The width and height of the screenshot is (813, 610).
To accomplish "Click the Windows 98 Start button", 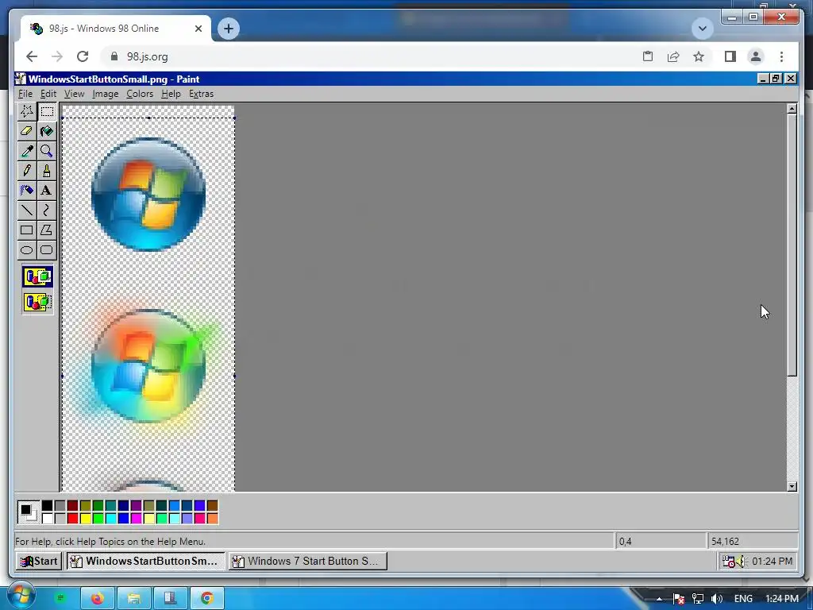I will [x=39, y=562].
